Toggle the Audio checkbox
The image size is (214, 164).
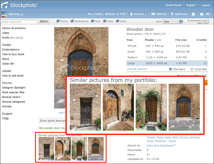tap(117, 21)
